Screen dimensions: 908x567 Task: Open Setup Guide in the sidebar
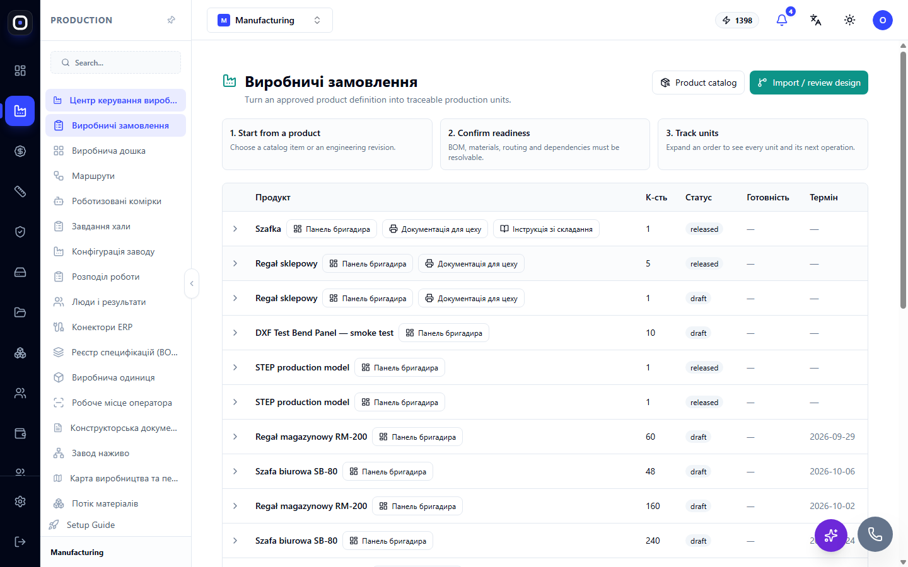116,525
